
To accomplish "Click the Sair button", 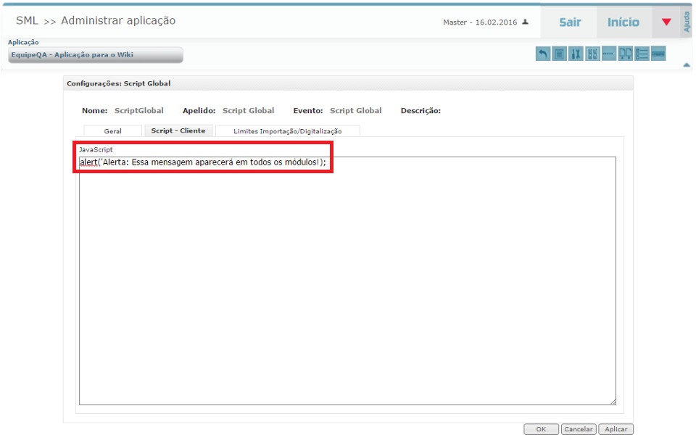I will click(x=568, y=22).
